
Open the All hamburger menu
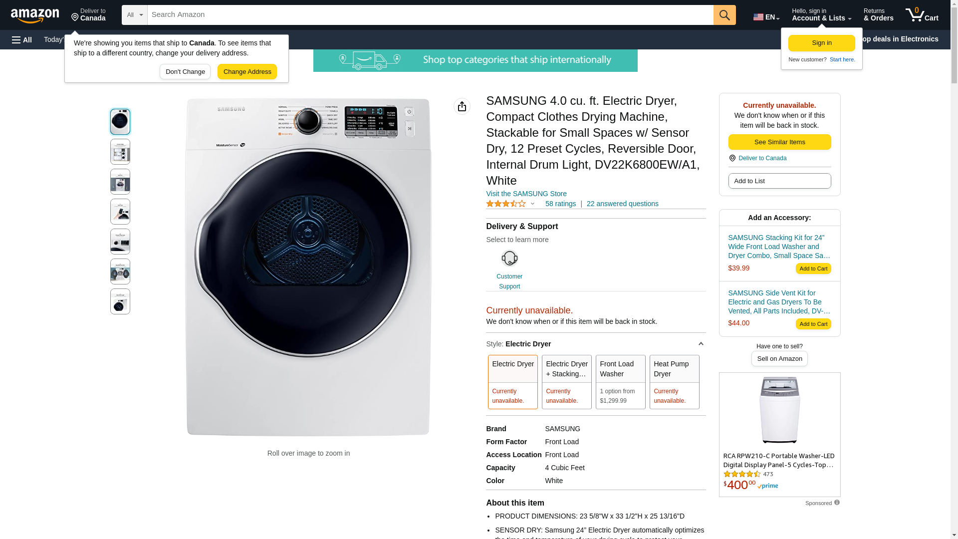(22, 39)
